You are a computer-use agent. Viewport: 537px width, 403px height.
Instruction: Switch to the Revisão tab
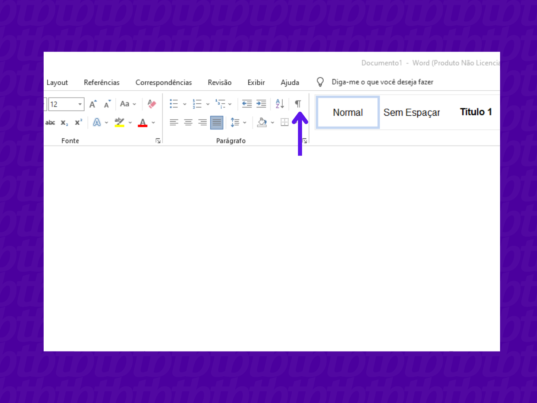pos(220,82)
